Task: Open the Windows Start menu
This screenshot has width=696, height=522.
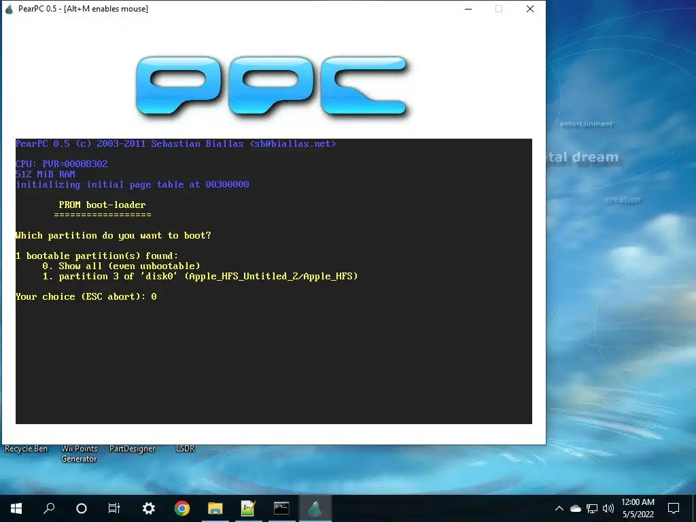Action: pyautogui.click(x=16, y=508)
